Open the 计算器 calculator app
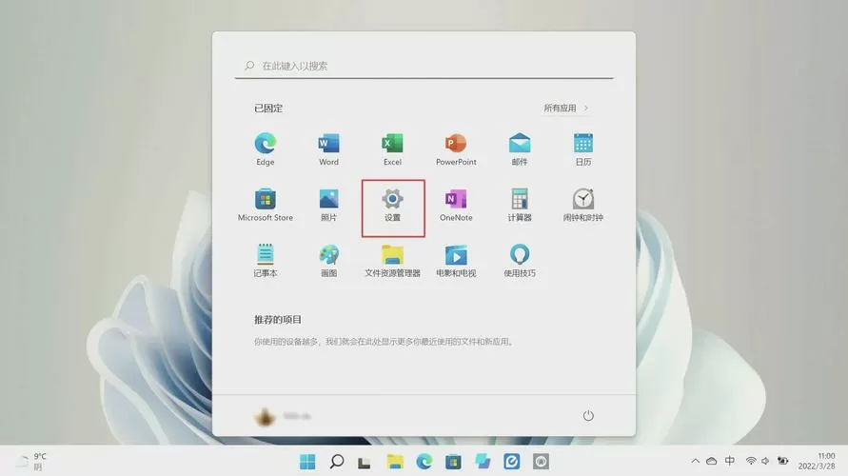The height and width of the screenshot is (476, 848). click(520, 205)
